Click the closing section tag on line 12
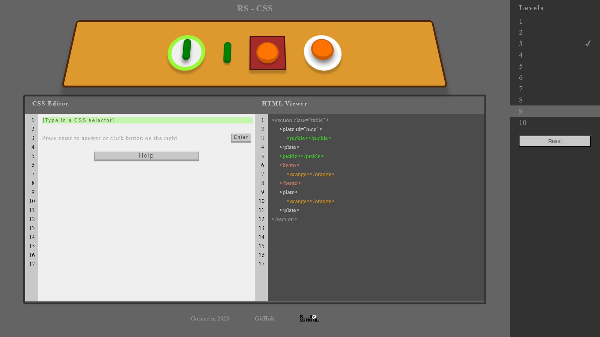600x337 pixels. [x=284, y=219]
